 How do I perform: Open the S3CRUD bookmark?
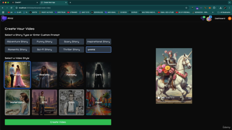coord(133,12)
